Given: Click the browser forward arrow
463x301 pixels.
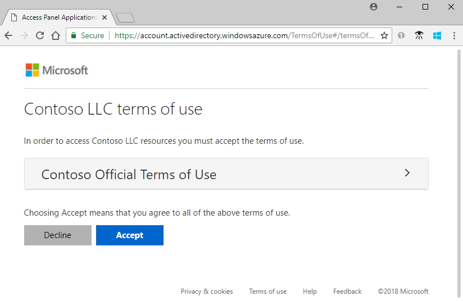Looking at the screenshot, I should click(24, 36).
